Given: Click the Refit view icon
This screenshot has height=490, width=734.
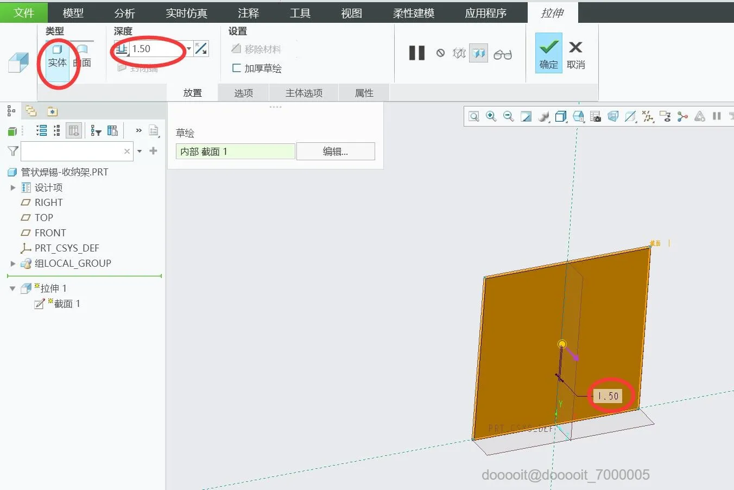Looking at the screenshot, I should (474, 116).
